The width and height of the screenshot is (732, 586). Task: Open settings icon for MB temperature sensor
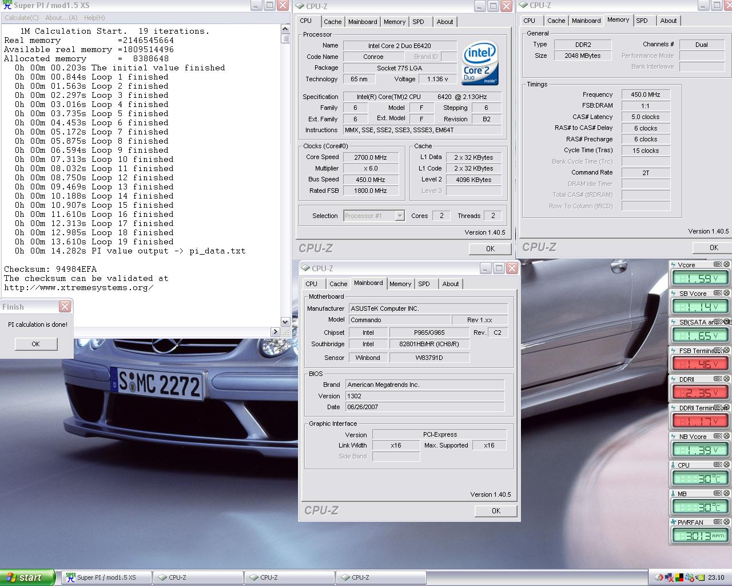point(717,494)
